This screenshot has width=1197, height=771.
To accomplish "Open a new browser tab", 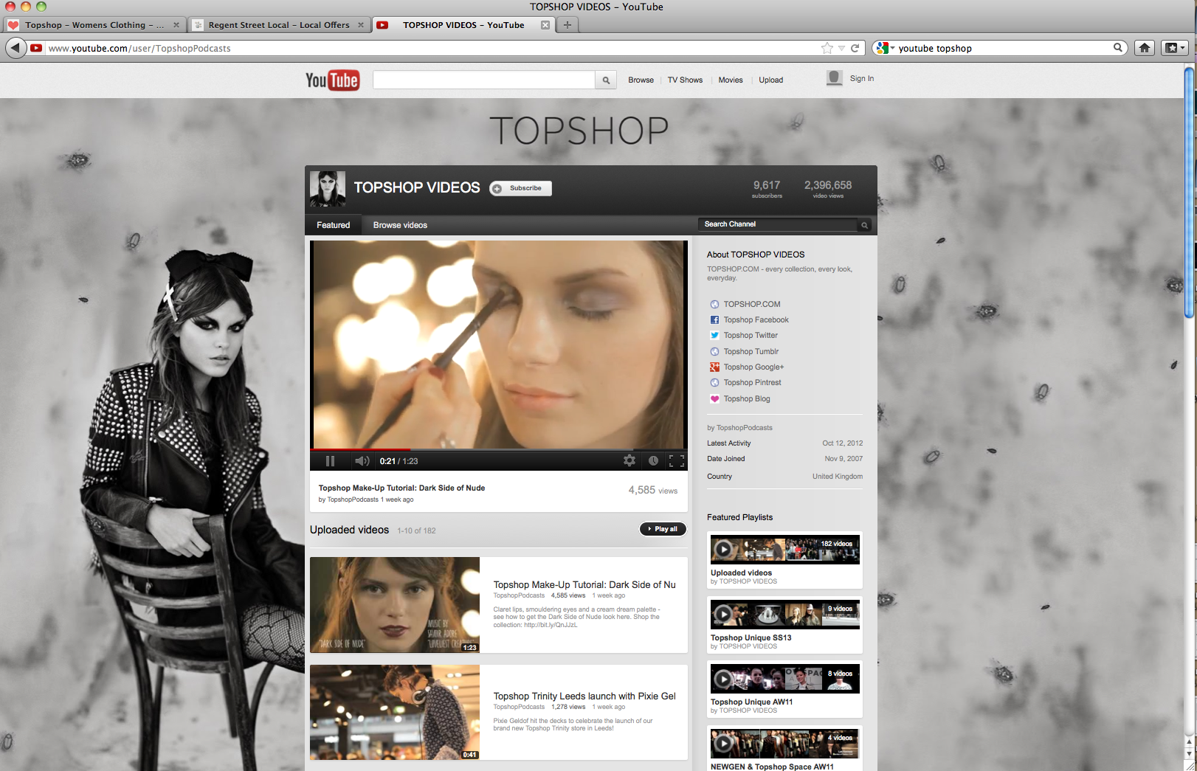I will (568, 24).
